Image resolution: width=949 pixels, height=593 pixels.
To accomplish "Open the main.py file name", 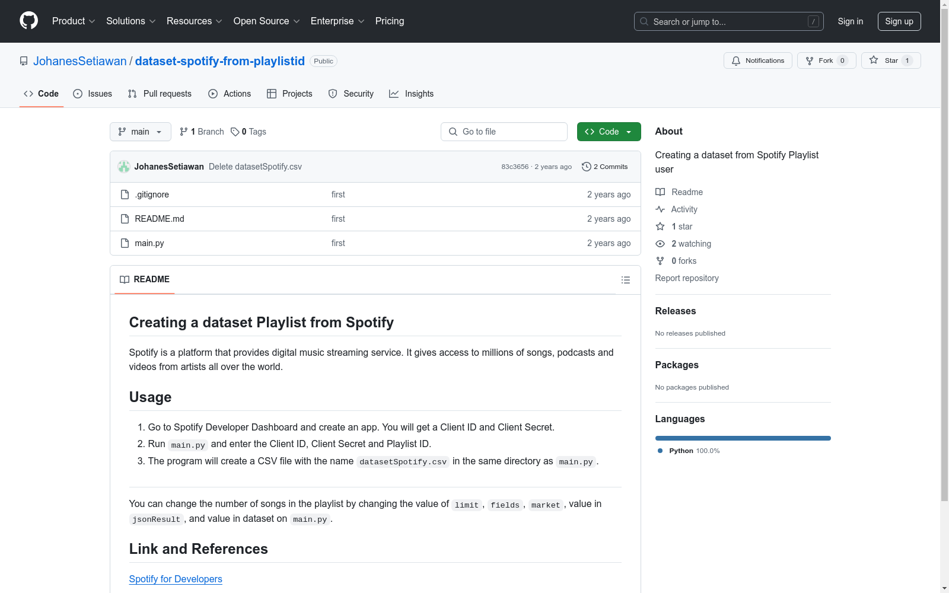I will (149, 243).
